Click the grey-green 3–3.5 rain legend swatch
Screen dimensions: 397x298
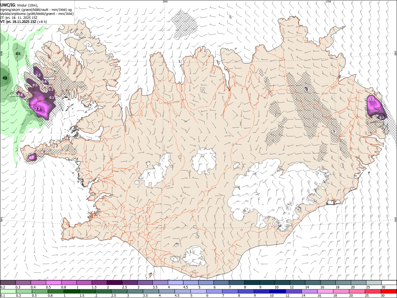pyautogui.click(x=135, y=291)
